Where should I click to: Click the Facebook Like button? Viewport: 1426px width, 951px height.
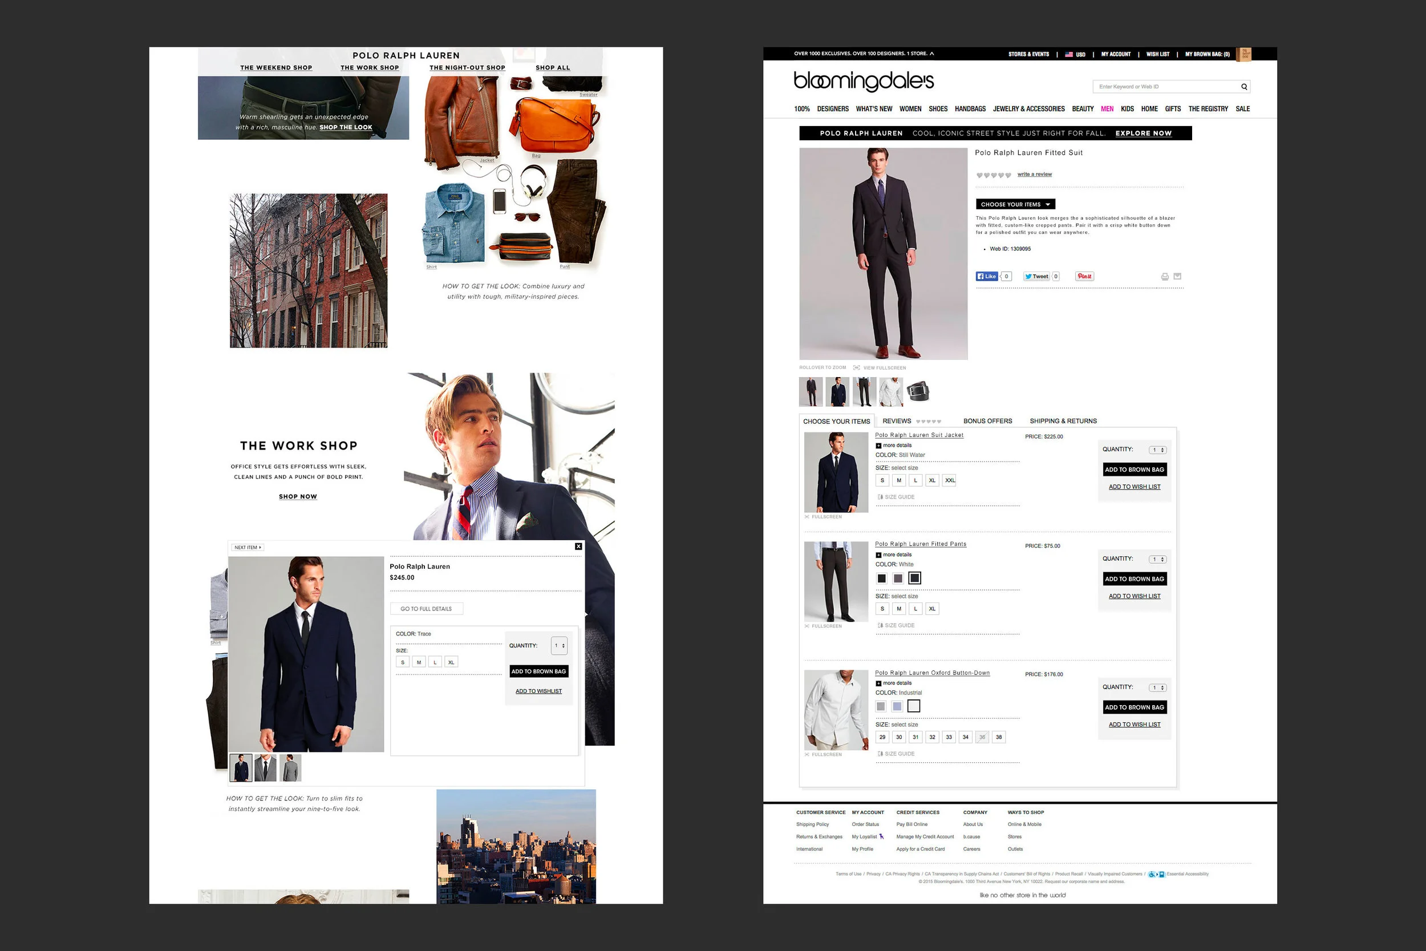986,276
